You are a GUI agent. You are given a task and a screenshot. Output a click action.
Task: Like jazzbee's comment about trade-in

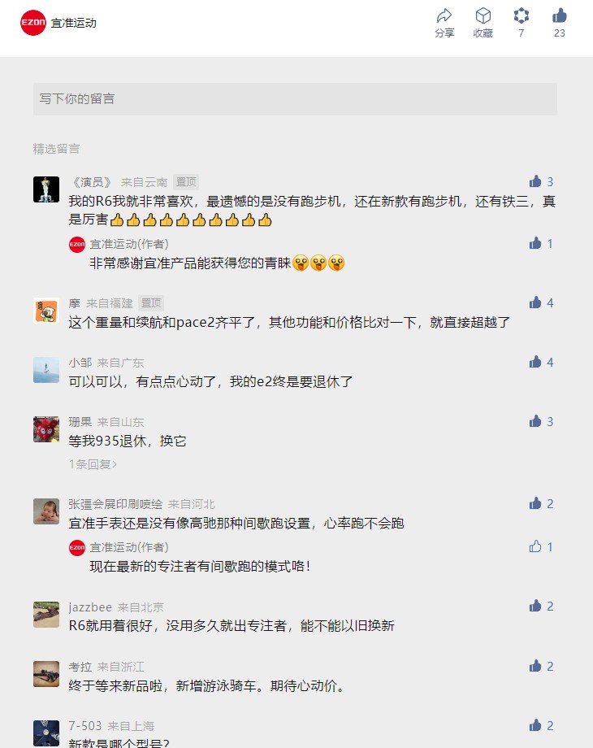click(x=535, y=606)
